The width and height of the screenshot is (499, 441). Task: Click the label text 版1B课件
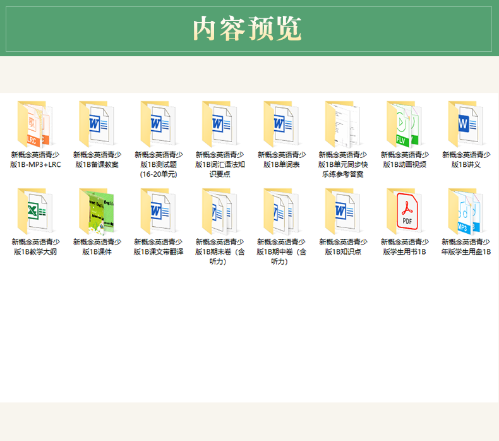(x=97, y=252)
